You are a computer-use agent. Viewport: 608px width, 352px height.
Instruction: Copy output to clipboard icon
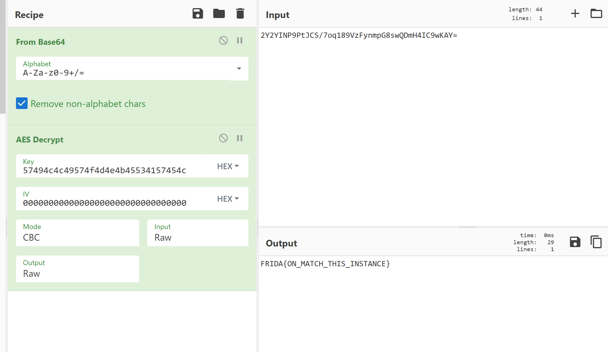click(x=596, y=242)
